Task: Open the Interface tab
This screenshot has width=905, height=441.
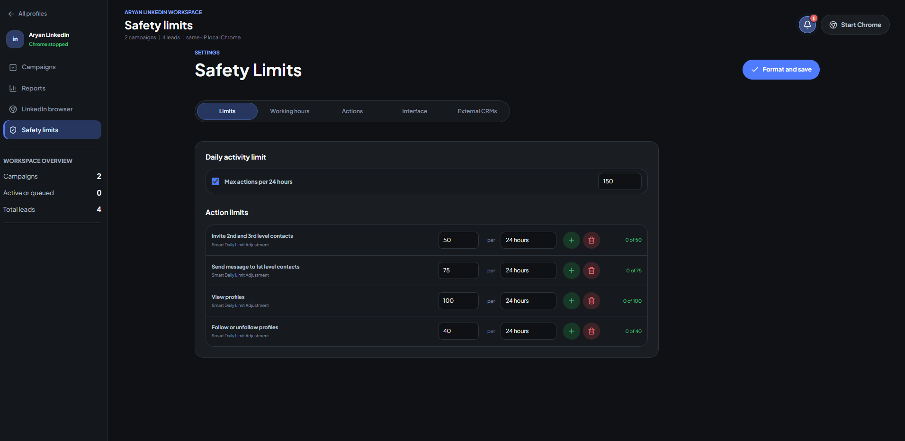Action: [x=415, y=111]
